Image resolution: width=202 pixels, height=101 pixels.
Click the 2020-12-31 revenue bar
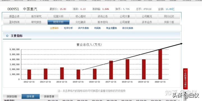[x=160, y=64]
